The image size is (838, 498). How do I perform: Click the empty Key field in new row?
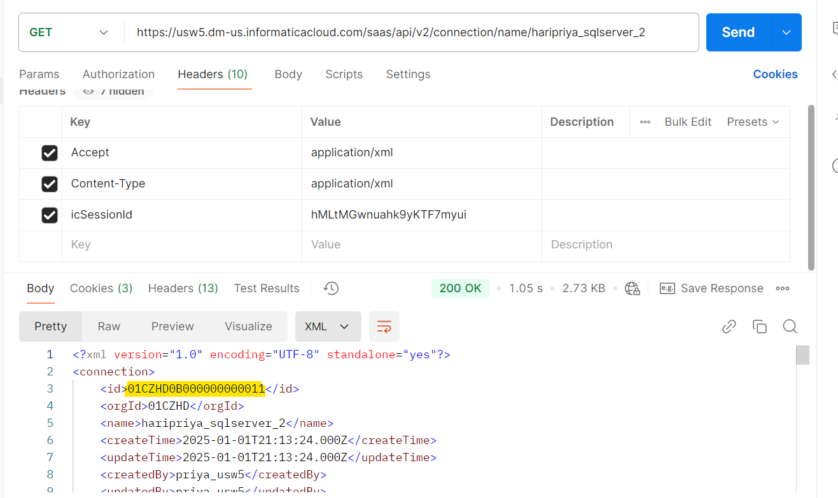182,245
